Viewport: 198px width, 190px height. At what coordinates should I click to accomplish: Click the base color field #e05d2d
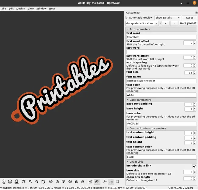coord(161,123)
